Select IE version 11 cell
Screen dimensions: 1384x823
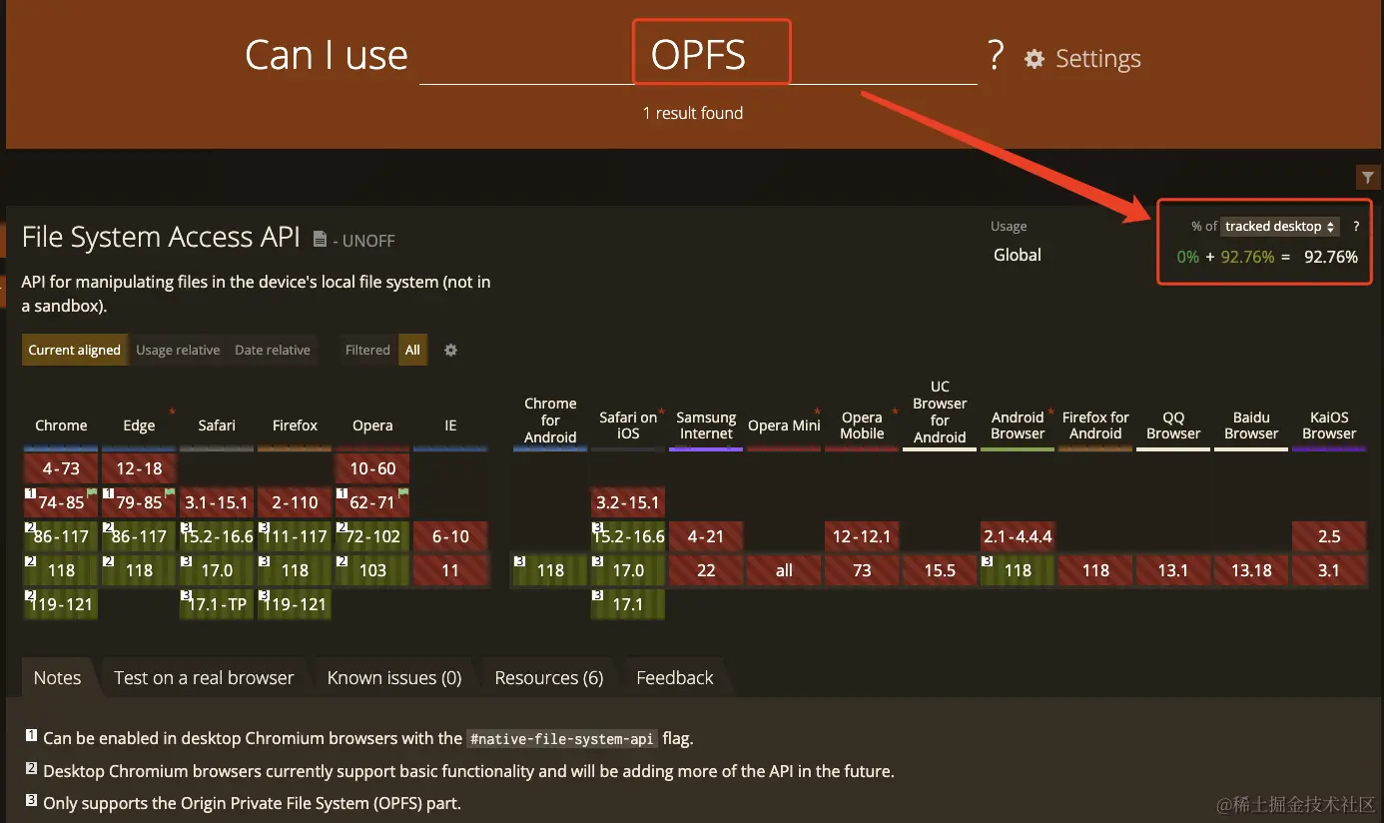click(450, 570)
